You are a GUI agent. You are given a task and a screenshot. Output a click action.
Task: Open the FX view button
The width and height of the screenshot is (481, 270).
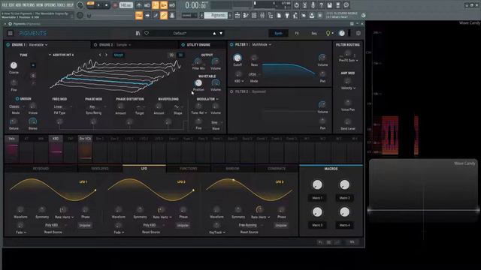click(297, 33)
